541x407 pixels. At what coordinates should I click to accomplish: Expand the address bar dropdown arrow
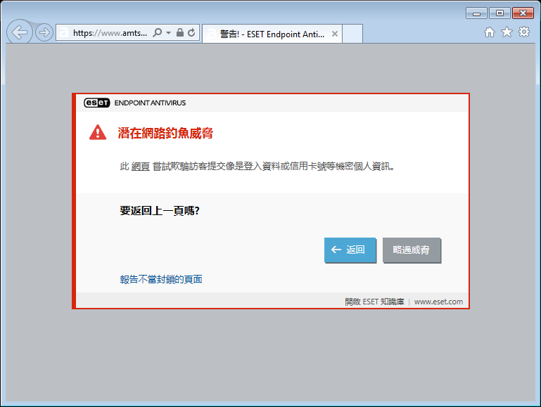(168, 33)
